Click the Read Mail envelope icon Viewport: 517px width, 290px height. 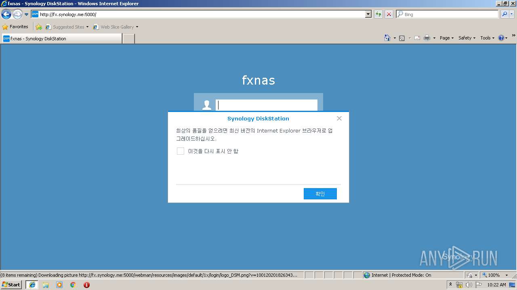click(417, 38)
